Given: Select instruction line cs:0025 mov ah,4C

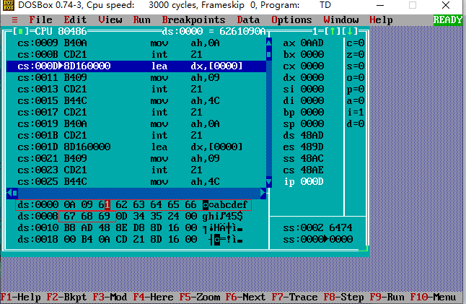Looking at the screenshot, I should point(136,181).
